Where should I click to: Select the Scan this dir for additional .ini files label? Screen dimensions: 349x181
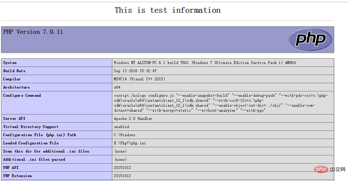tap(46, 151)
